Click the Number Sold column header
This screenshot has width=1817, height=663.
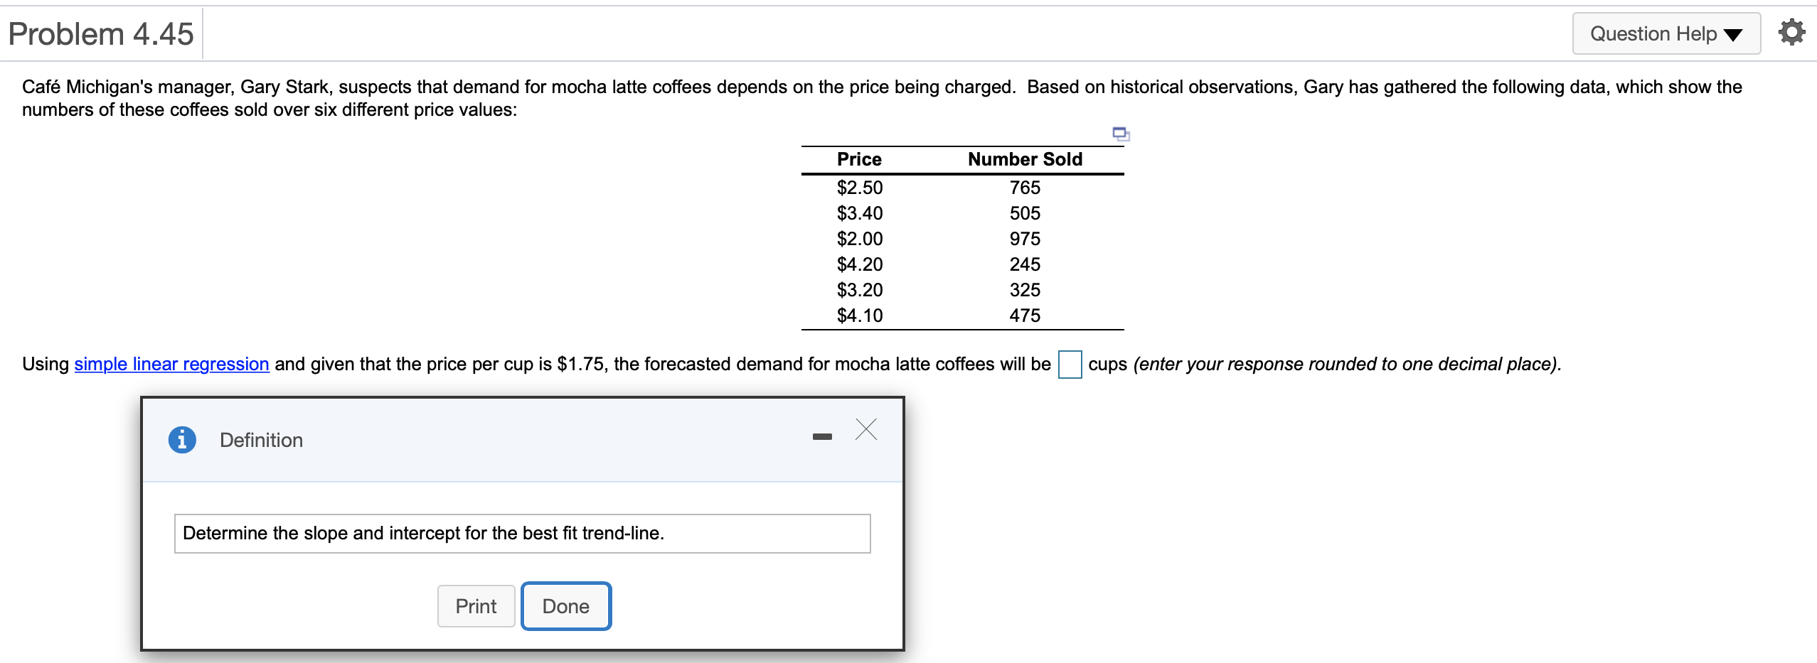pos(1025,159)
